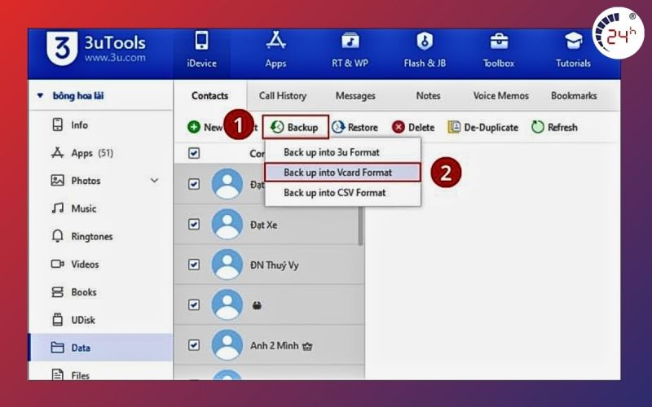Uncheck the ĐN Thuý Vy checkbox

(x=194, y=265)
